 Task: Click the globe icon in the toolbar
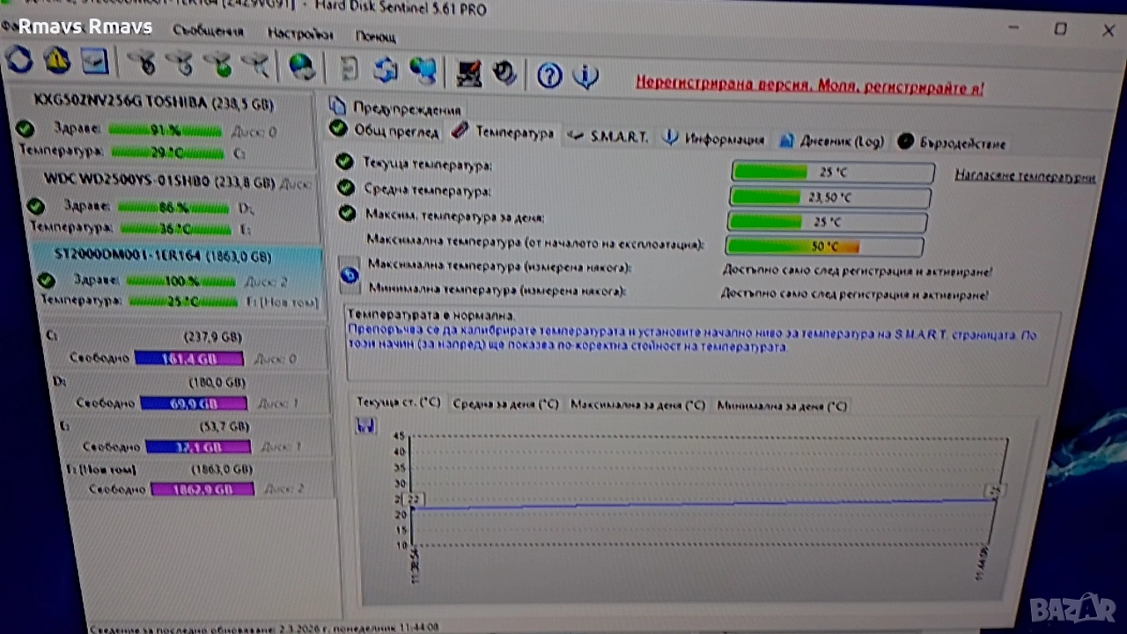click(x=302, y=66)
